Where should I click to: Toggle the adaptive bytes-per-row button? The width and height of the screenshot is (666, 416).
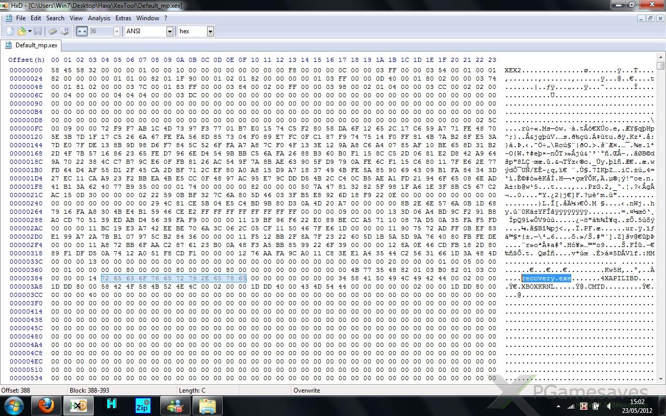tap(82, 31)
